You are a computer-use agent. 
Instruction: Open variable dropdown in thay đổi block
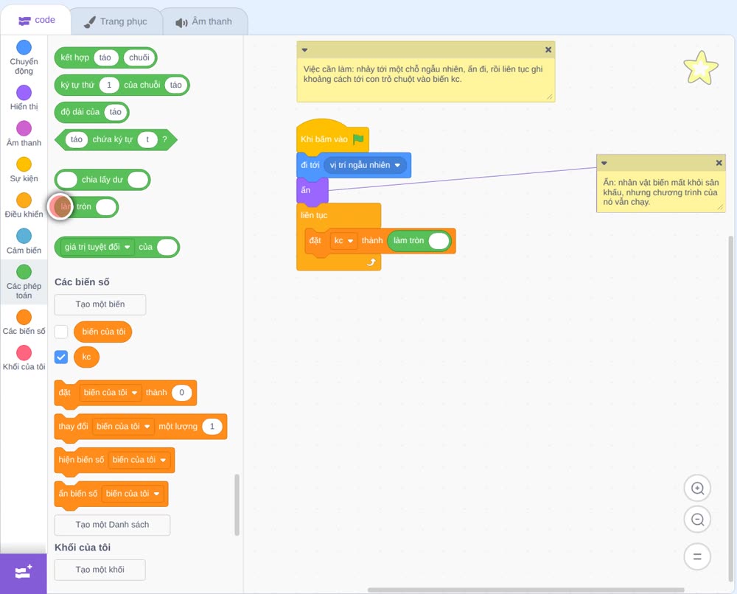click(124, 426)
